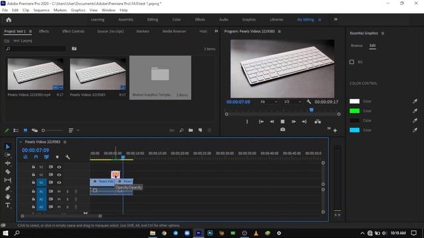The width and height of the screenshot is (424, 238).
Task: Open the Program Monitor button editor plus
Action: click(335, 130)
